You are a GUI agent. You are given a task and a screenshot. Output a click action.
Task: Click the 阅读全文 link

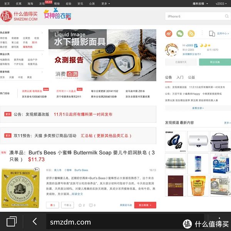(77, 194)
